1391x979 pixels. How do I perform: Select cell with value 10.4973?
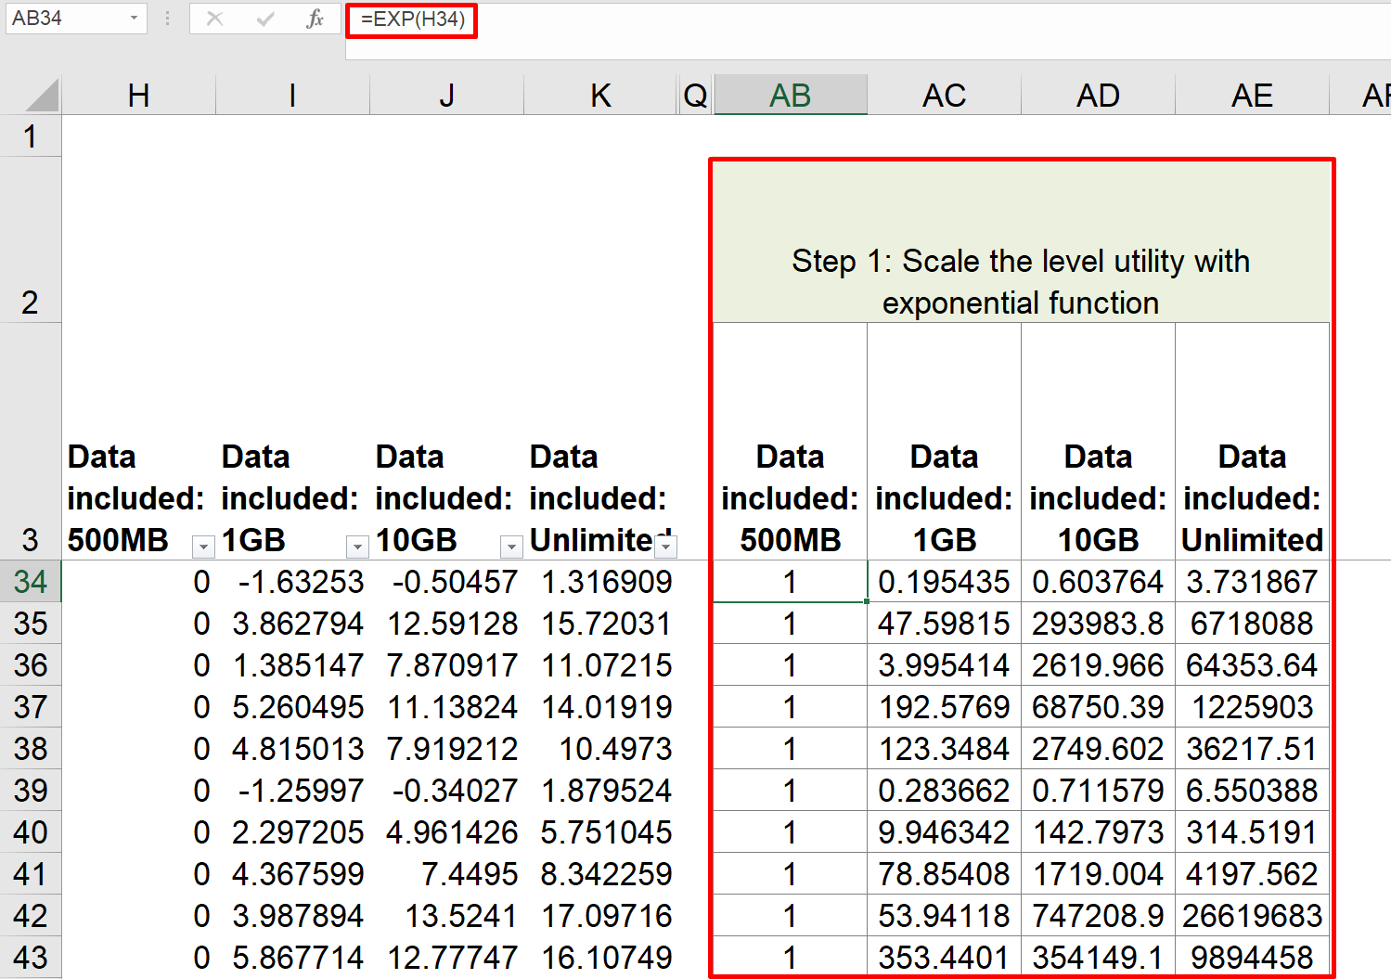click(601, 749)
